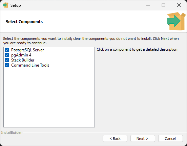This screenshot has height=146, width=187.
Task: Click the Select Components heading
Action: tap(24, 22)
